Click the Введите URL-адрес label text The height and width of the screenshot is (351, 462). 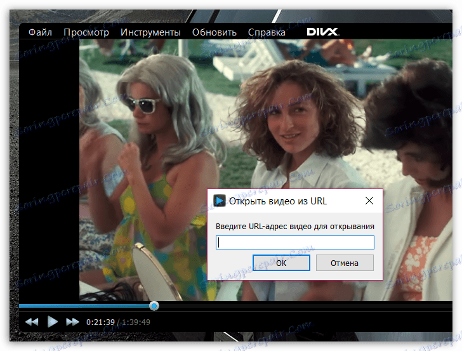(295, 227)
